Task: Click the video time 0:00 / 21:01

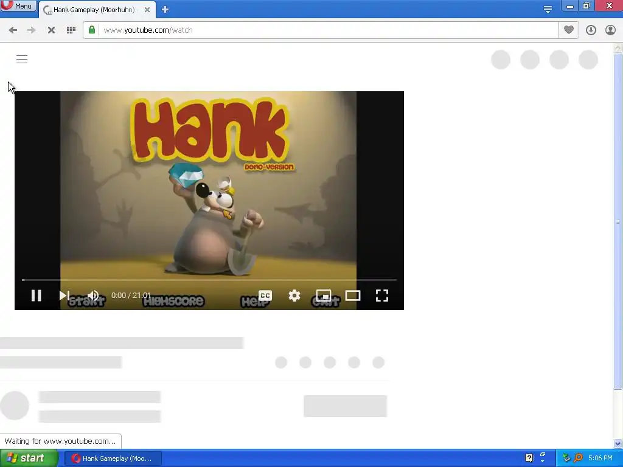Action: [131, 296]
